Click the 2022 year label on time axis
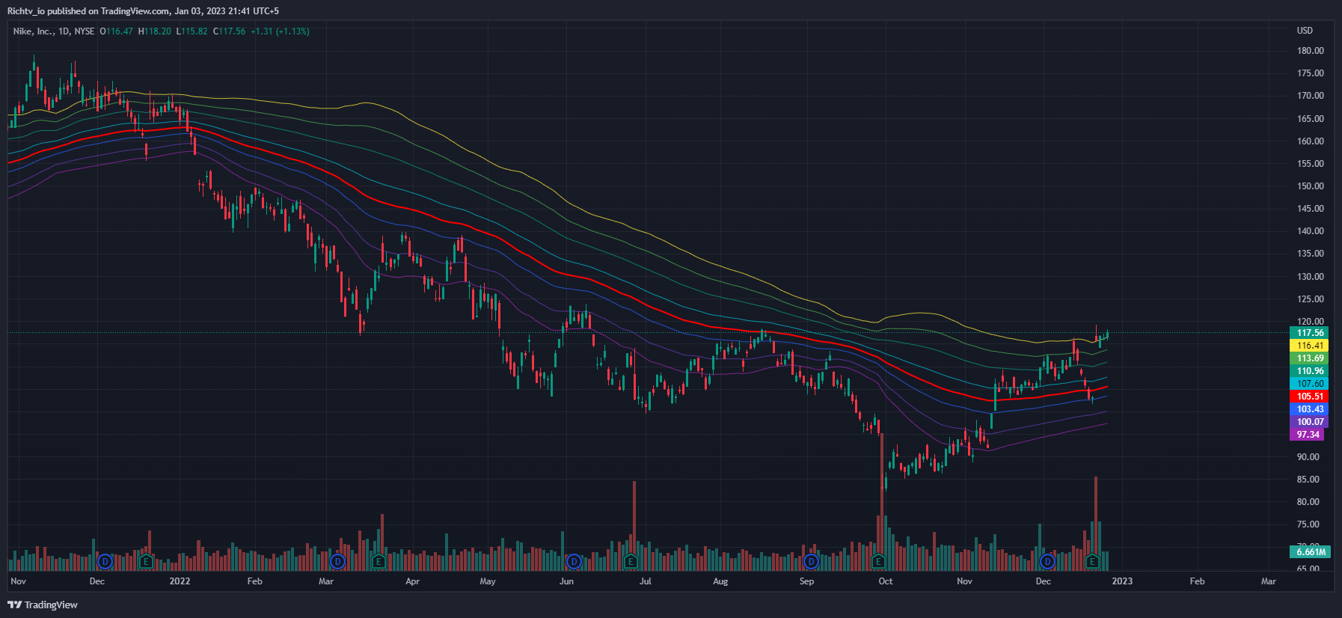 [180, 581]
